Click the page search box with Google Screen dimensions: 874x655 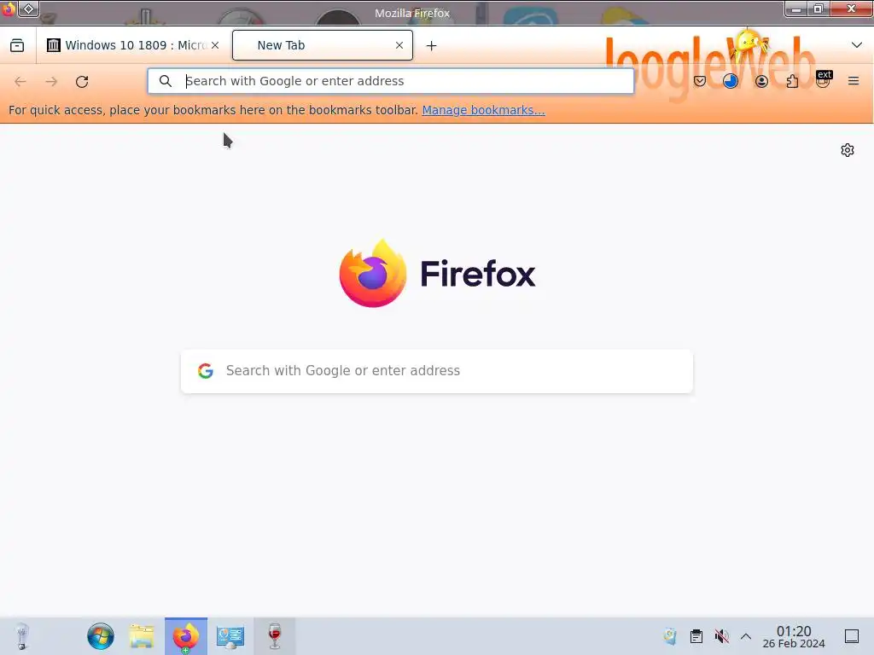click(x=437, y=371)
